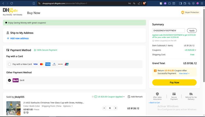
Task: Click the share icon in the address bar
Action: point(139,3)
